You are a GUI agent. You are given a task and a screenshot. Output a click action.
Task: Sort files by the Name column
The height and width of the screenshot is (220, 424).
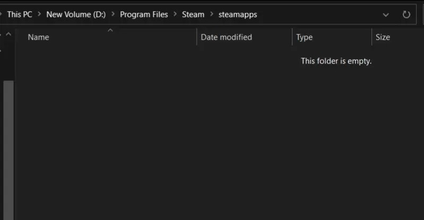coord(38,37)
